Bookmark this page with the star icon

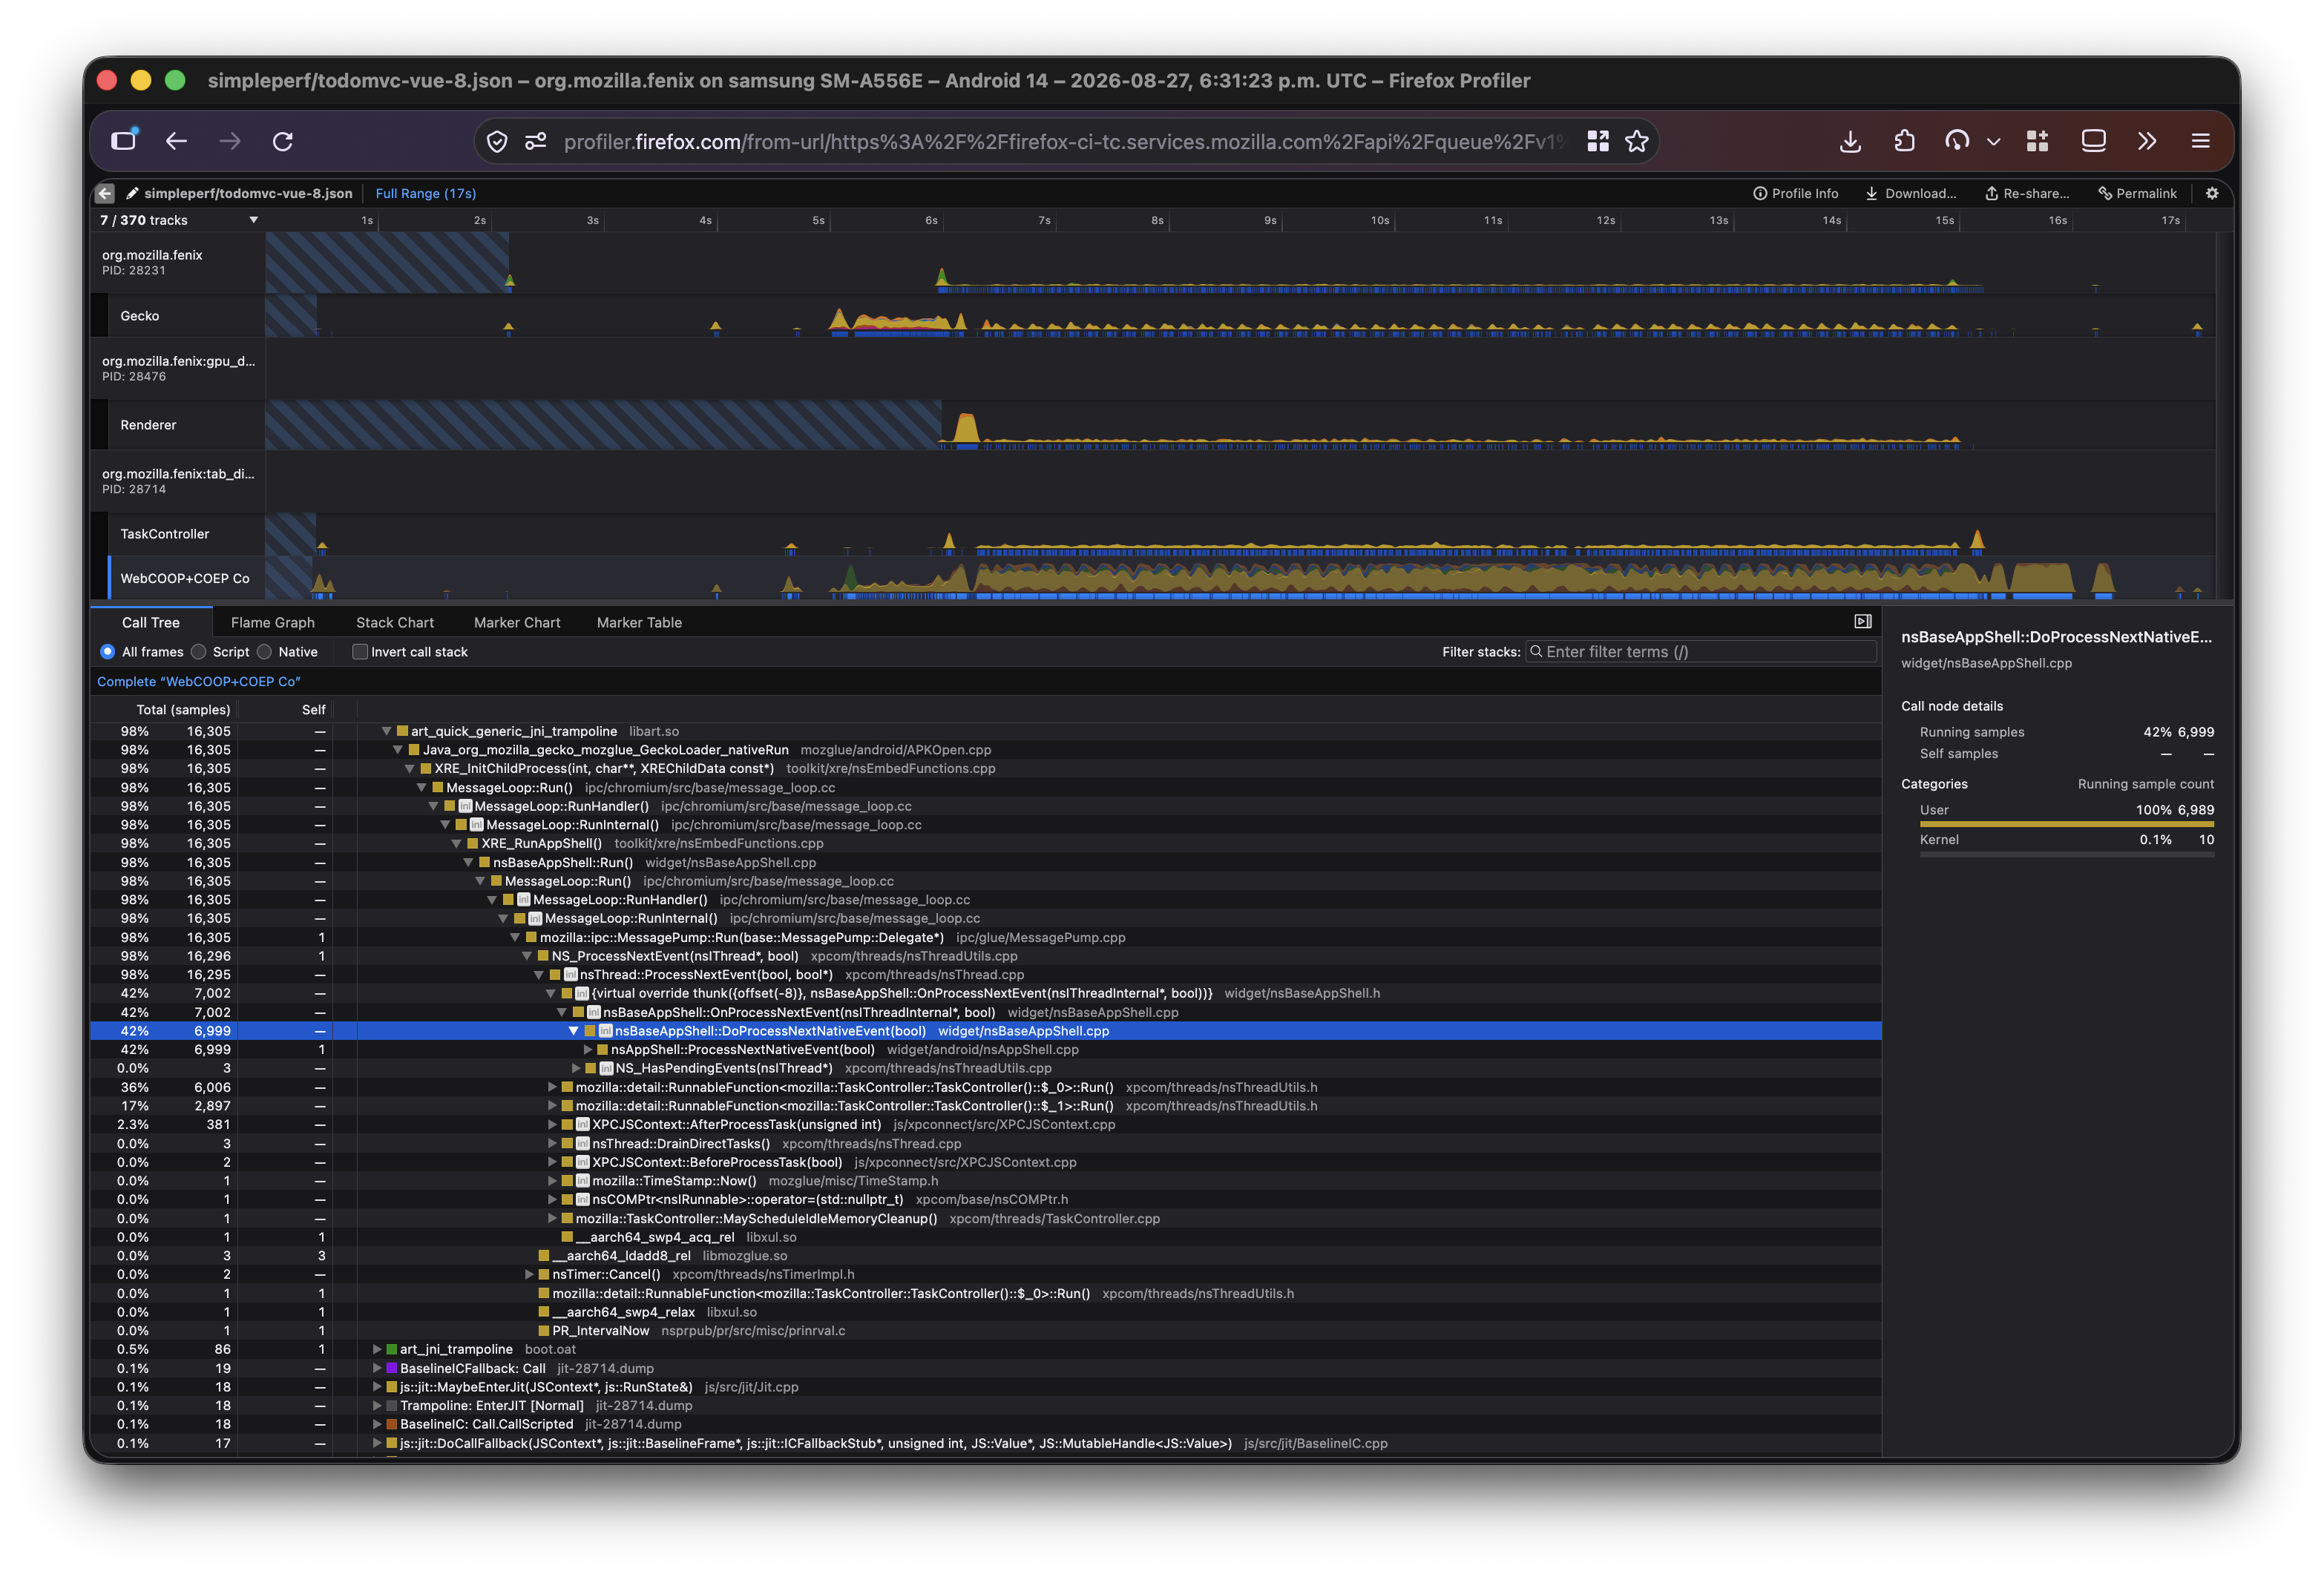tap(1637, 142)
